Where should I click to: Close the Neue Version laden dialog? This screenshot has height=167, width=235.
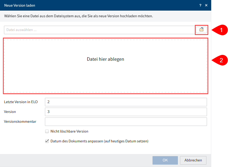pos(206,5)
